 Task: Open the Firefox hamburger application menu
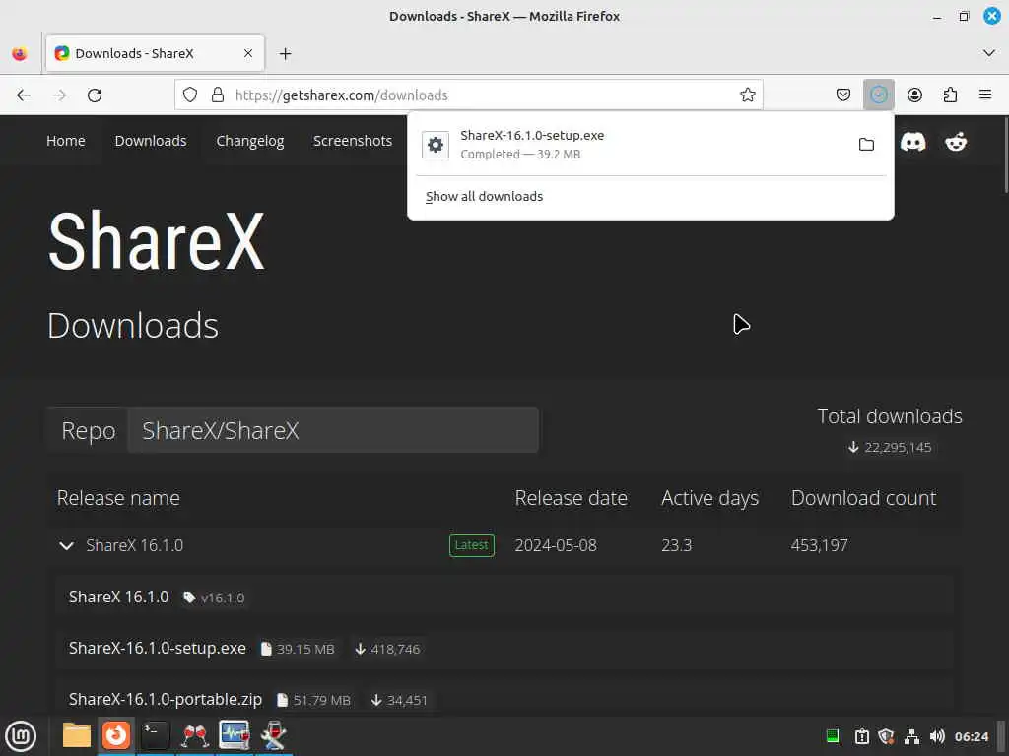click(x=985, y=94)
